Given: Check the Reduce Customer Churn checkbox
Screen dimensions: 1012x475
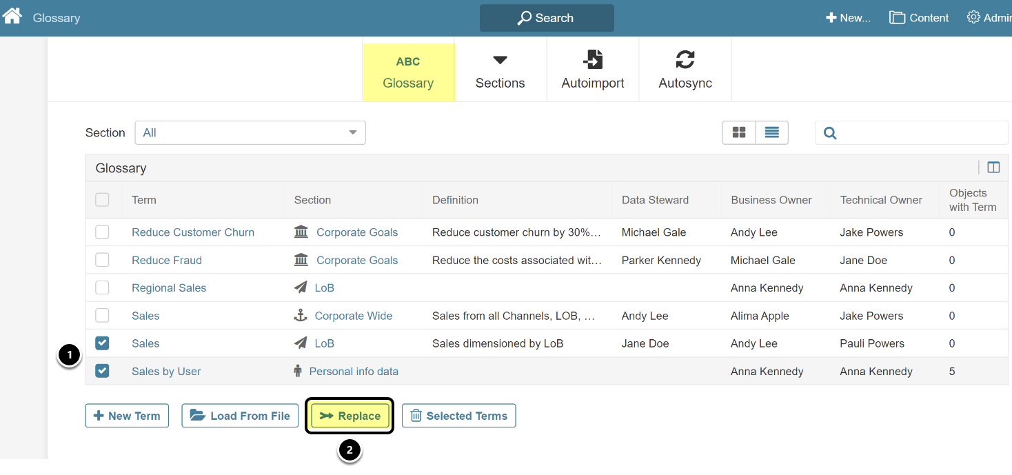Looking at the screenshot, I should [102, 232].
